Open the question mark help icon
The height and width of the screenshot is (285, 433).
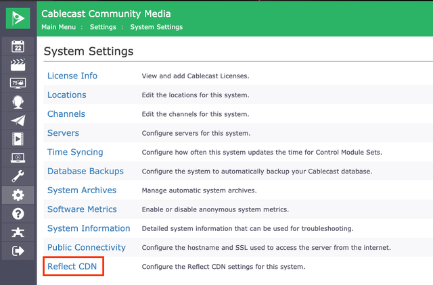tap(18, 213)
